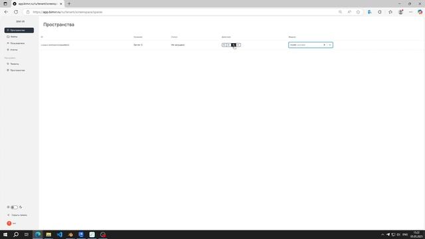Screen dimensions: 425x239
Task: Click the play action button in the row
Action: pyautogui.click(x=228, y=45)
